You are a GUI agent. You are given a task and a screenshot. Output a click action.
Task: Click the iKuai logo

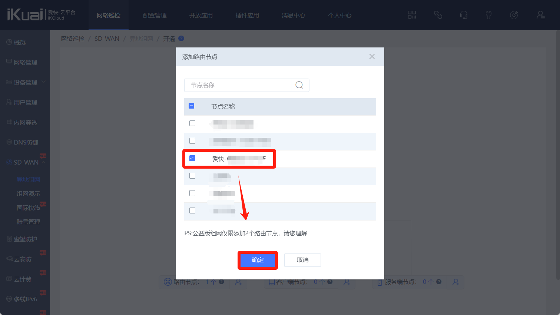(25, 15)
